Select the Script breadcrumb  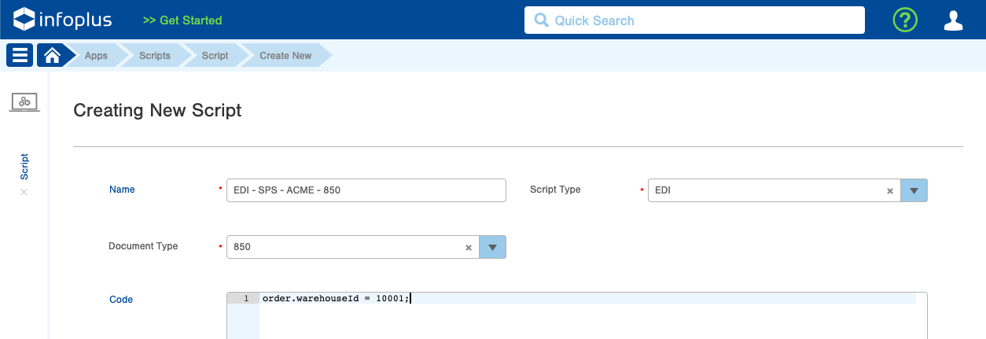coord(215,56)
